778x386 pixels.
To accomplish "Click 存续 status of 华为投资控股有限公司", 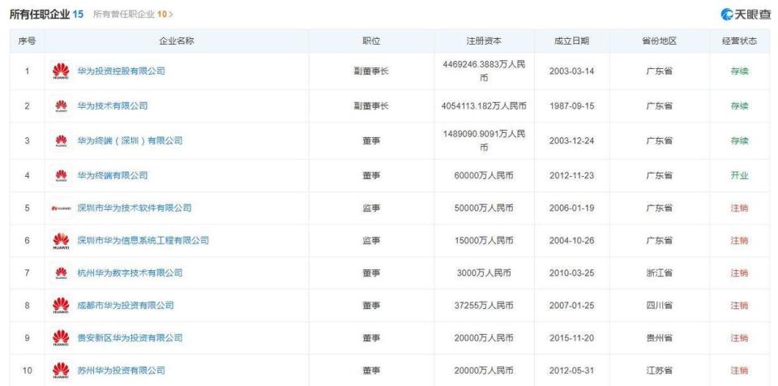I will coord(739,71).
